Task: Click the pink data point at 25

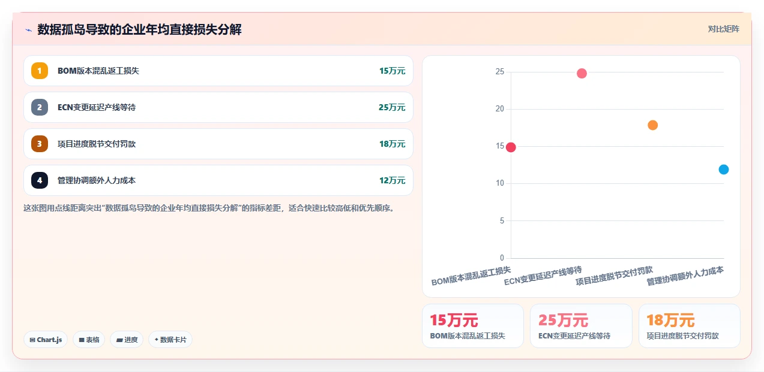Action: coord(582,73)
